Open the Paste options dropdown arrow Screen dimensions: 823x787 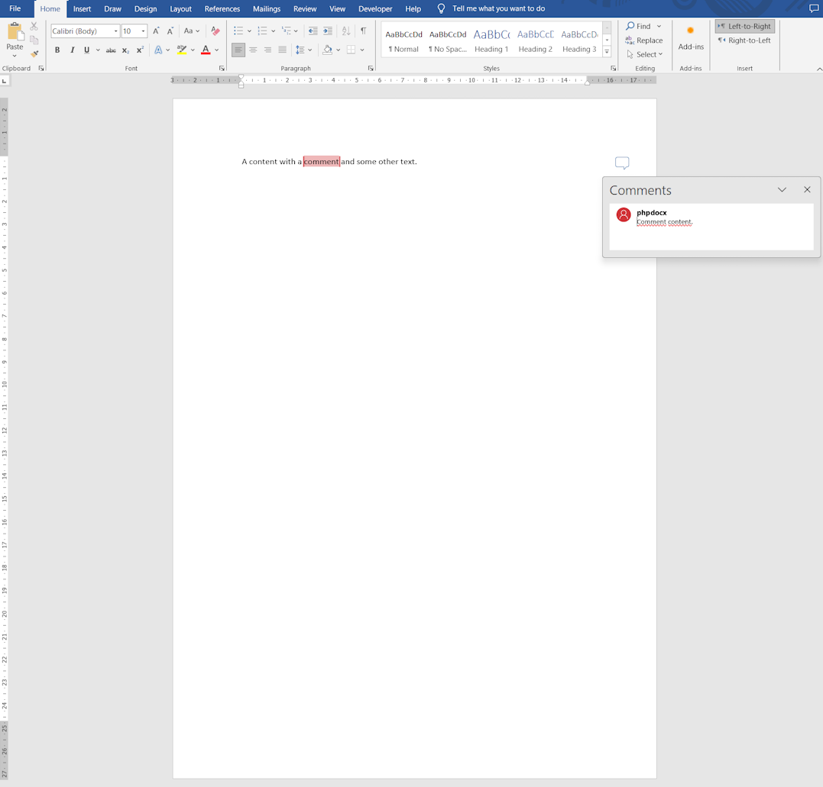click(15, 56)
